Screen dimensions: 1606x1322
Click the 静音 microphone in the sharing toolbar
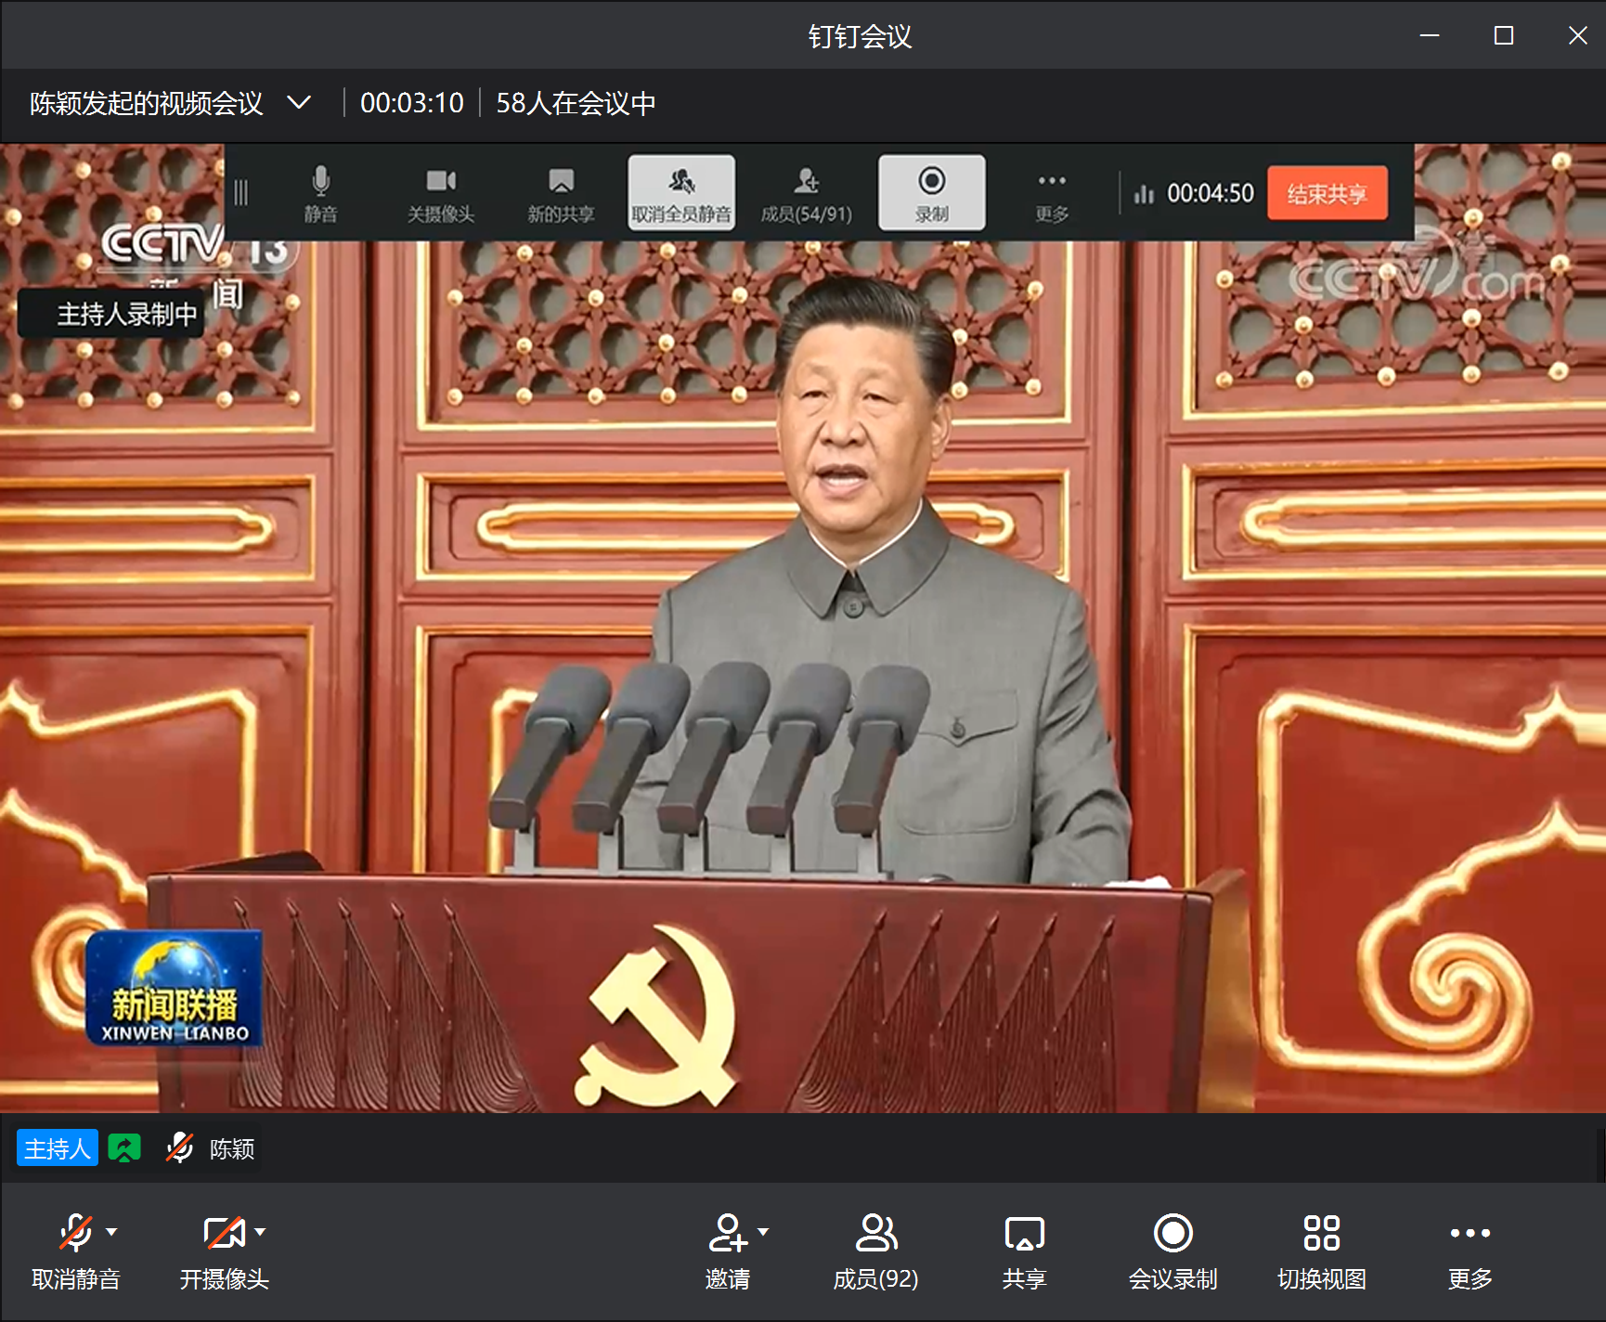click(320, 194)
